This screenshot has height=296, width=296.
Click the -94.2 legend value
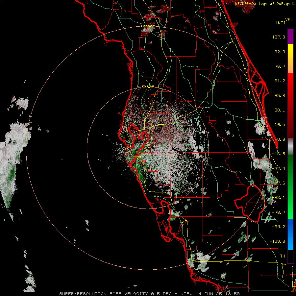point(279,227)
